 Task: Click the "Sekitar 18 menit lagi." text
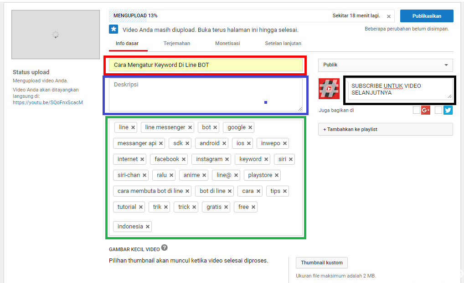tap(356, 15)
